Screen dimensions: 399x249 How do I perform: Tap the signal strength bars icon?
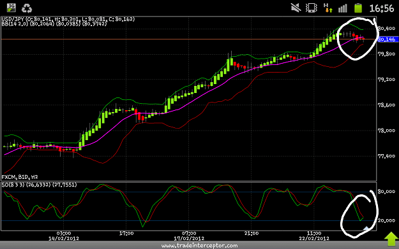(343, 8)
